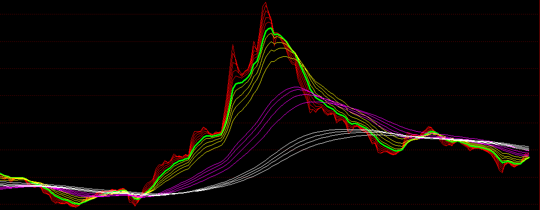Click the bottommost dotted gridline
This screenshot has height=210, width=540.
click(270, 204)
